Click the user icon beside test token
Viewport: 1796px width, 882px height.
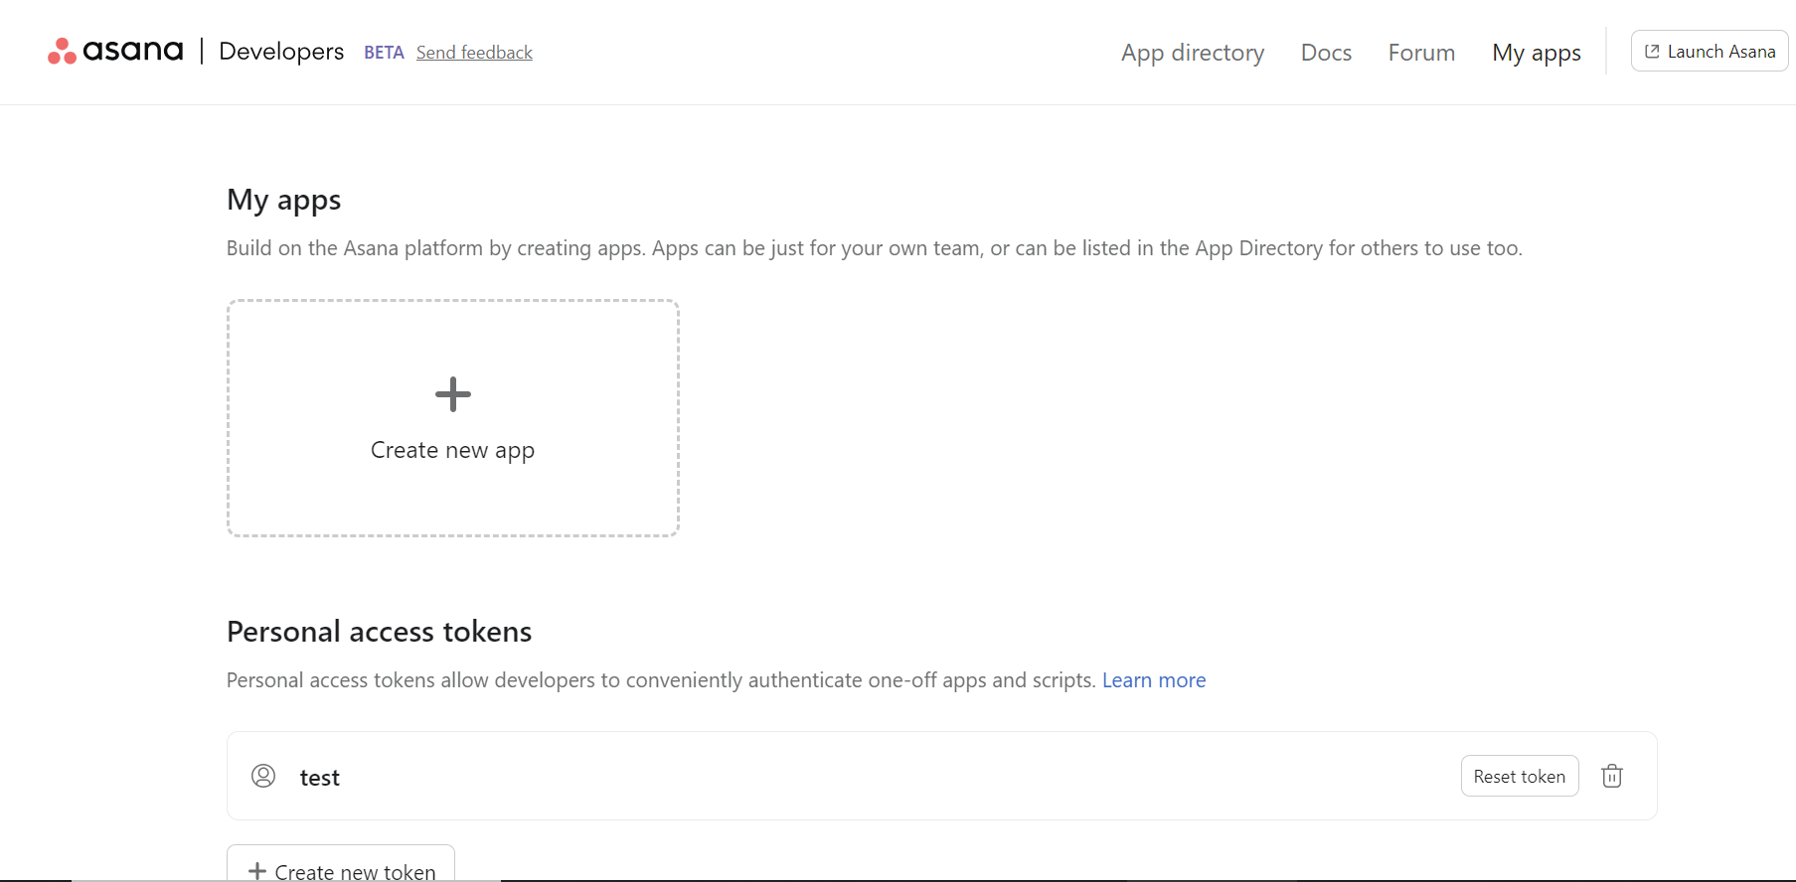263,776
